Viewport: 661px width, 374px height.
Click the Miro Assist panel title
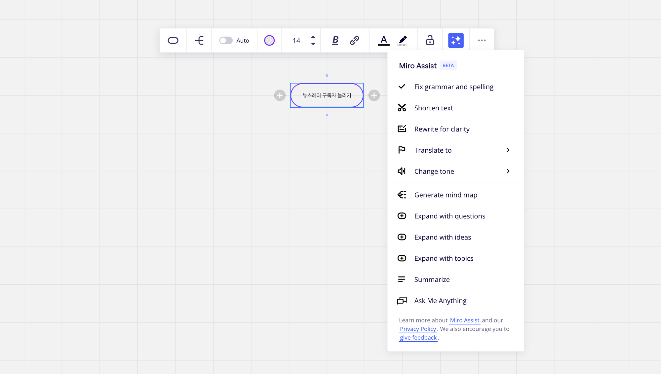pyautogui.click(x=418, y=65)
